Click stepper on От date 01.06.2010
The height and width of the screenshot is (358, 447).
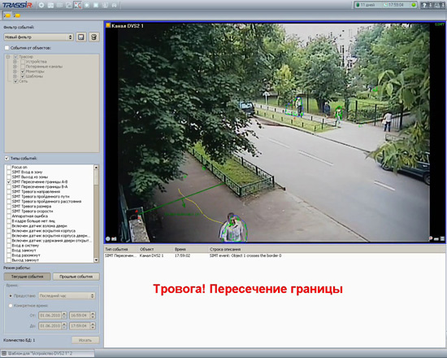pos(64,315)
